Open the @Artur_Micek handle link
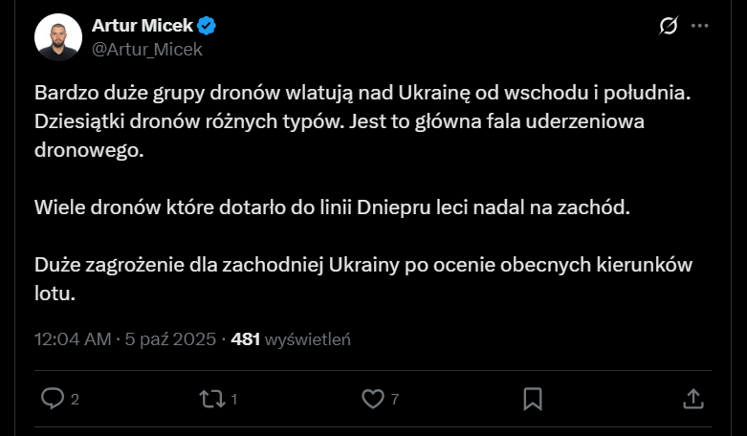This screenshot has width=747, height=436. (146, 50)
